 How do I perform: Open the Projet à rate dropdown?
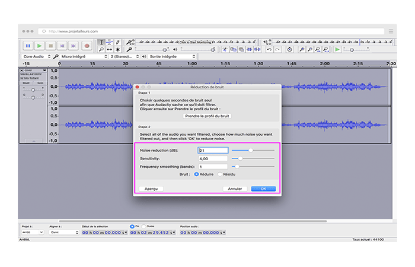[32, 233]
